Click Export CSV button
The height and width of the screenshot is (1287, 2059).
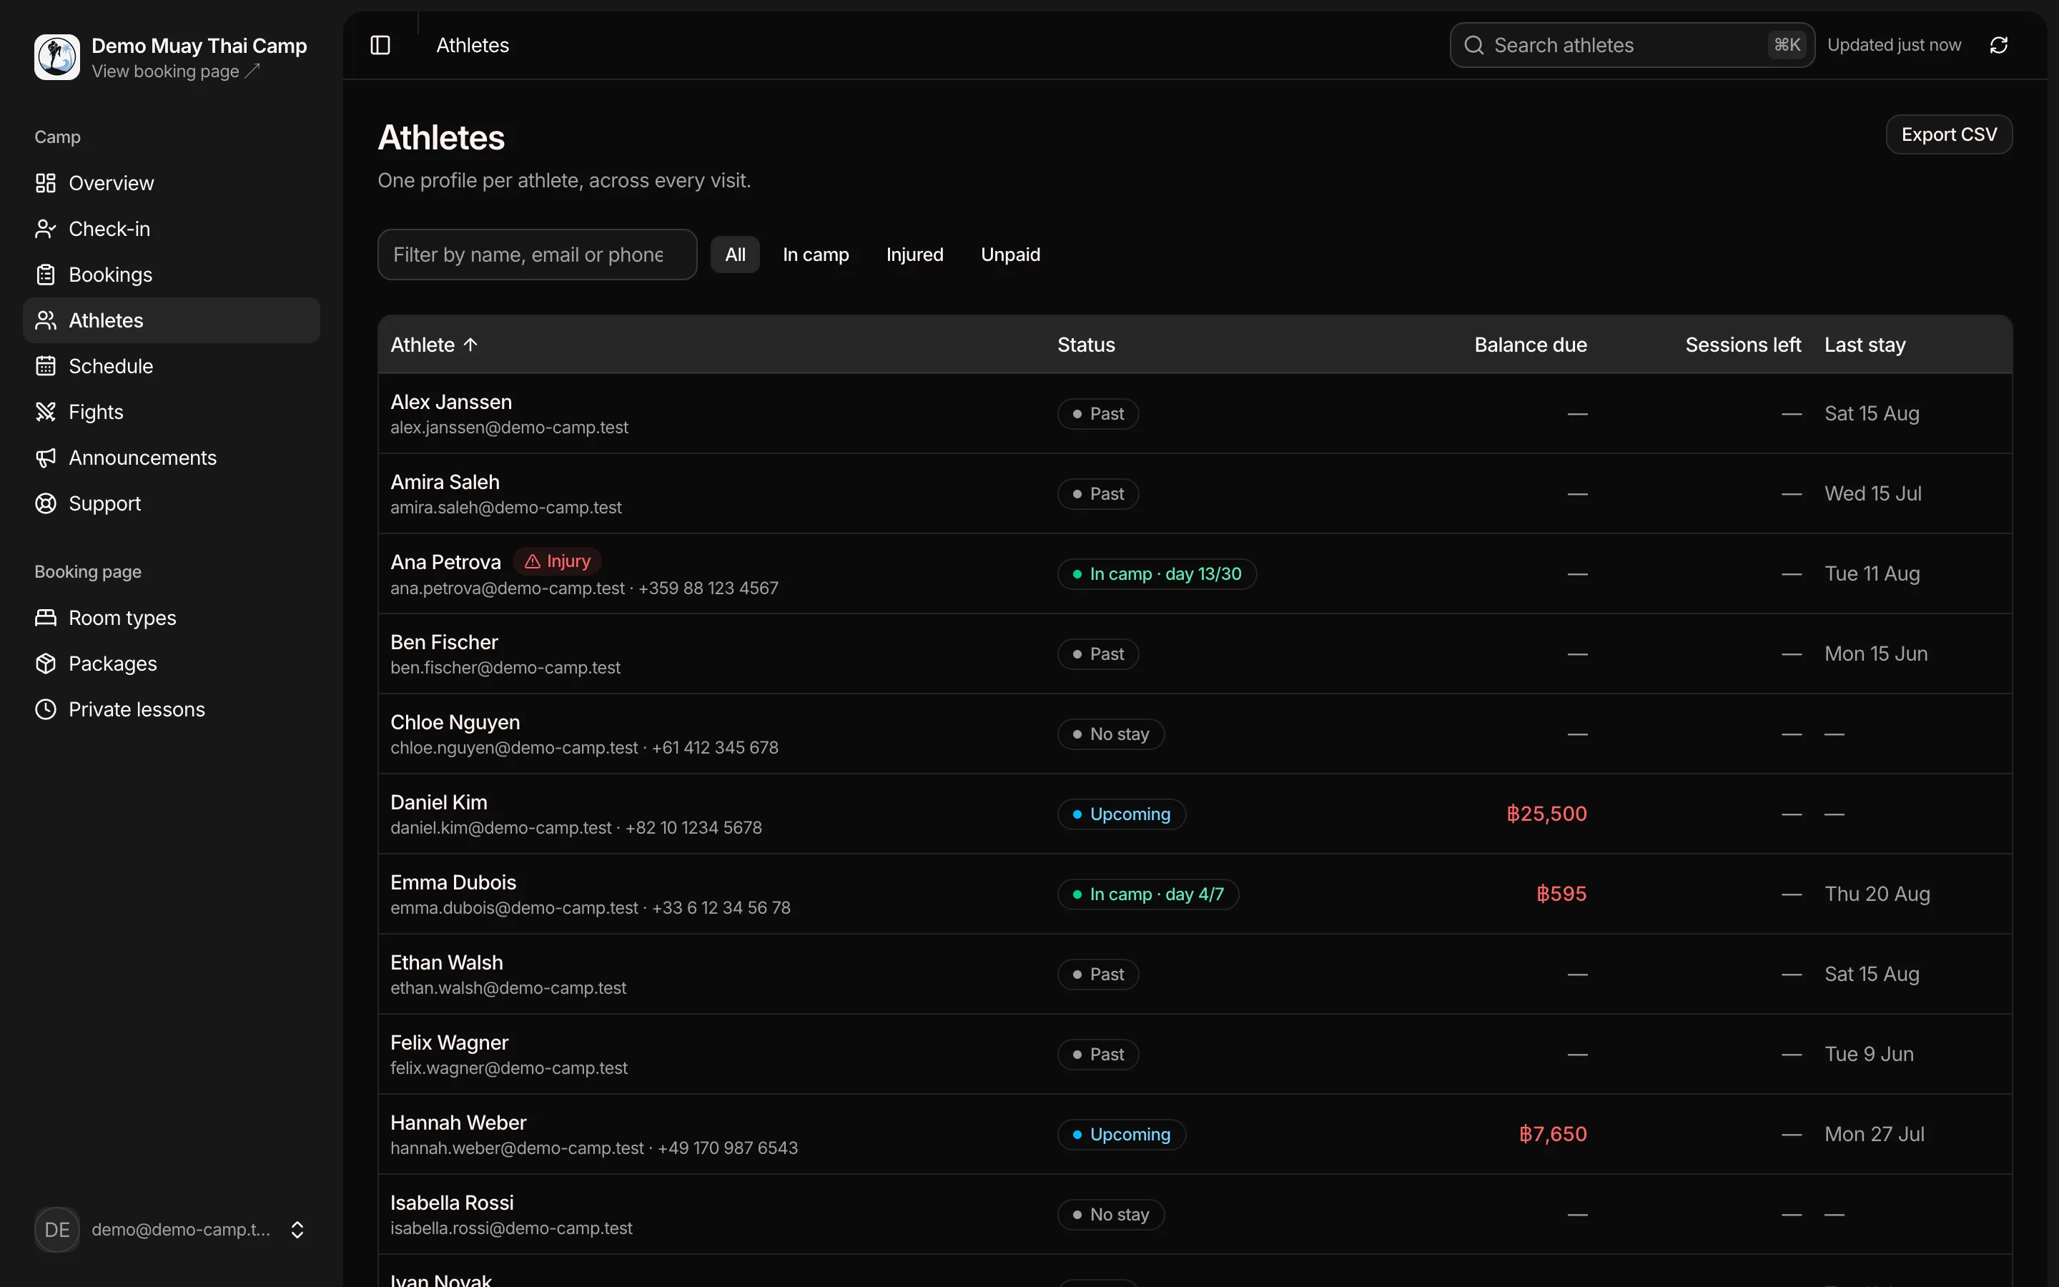click(1948, 134)
